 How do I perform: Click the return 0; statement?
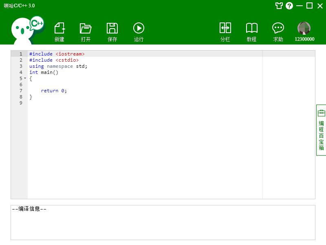click(54, 91)
